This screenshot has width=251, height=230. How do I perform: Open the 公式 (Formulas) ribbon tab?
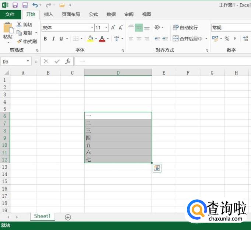click(93, 14)
